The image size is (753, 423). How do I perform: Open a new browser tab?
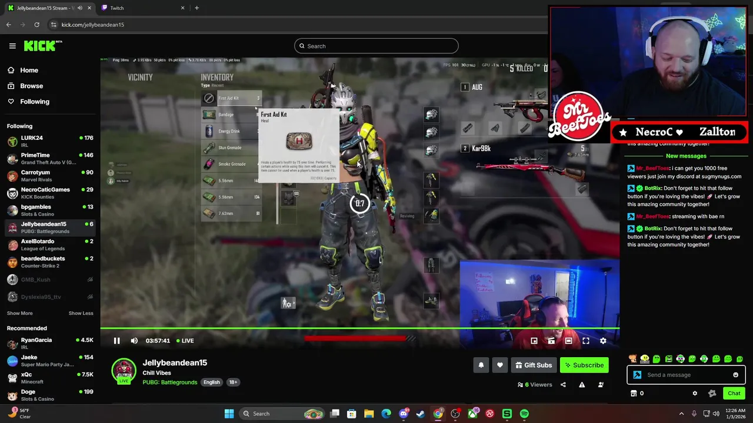196,8
